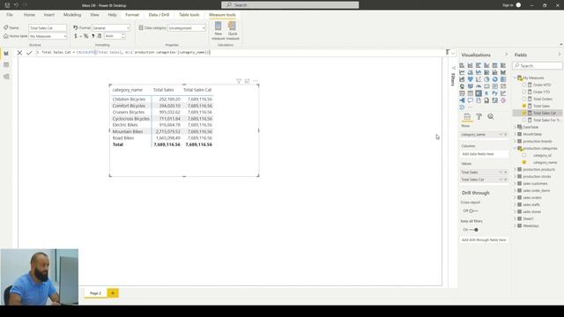The image size is (564, 317).
Task: Switch to the Modeling ribbon tab
Action: pos(72,15)
